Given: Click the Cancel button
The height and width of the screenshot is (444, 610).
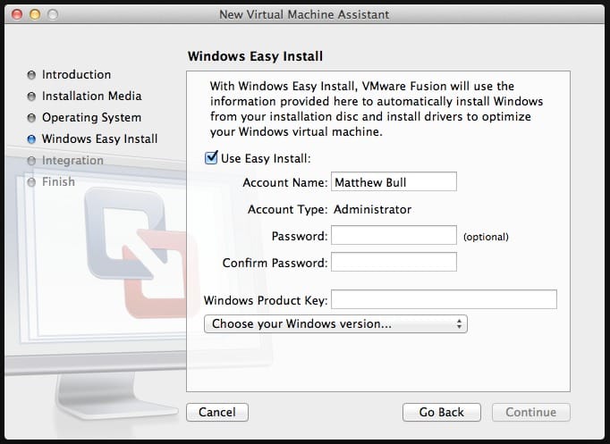Looking at the screenshot, I should pos(217,412).
